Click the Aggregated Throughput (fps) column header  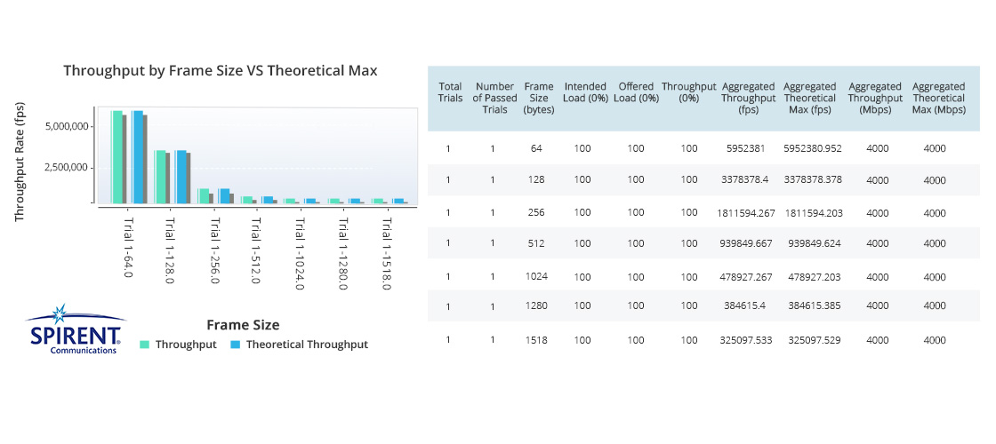tap(748, 98)
